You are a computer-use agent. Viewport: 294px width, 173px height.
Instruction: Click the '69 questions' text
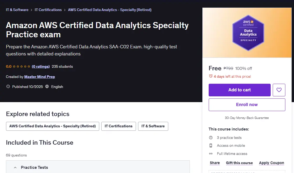point(16,155)
